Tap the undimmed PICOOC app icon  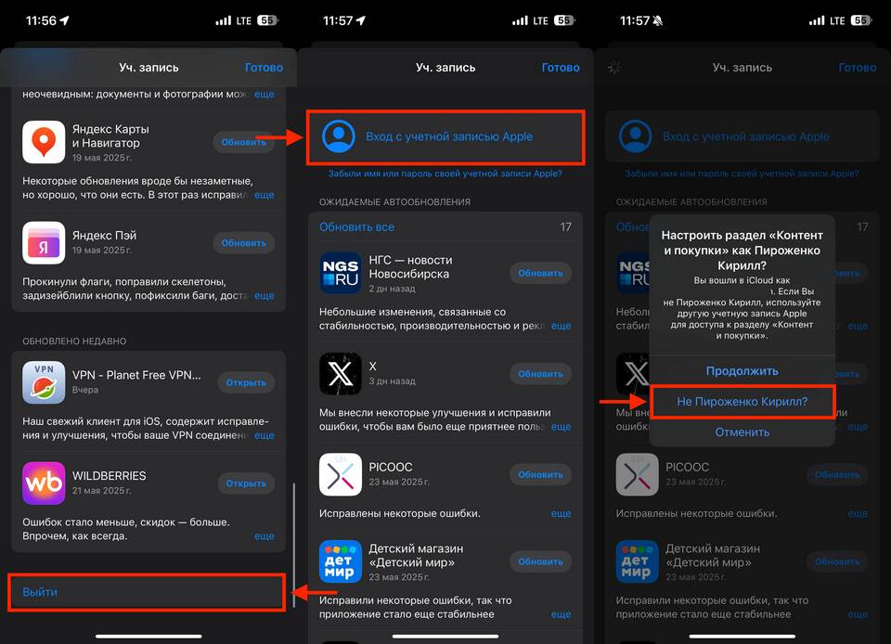click(341, 474)
